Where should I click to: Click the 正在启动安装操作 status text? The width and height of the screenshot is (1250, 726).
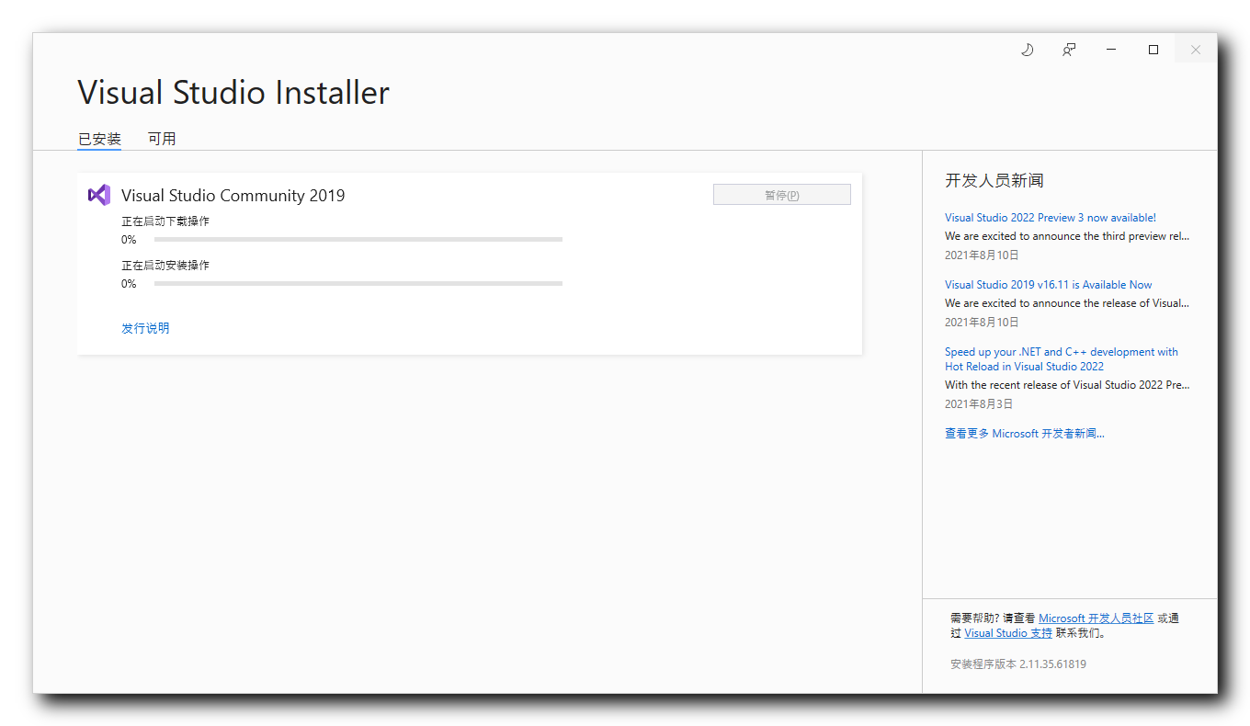(x=165, y=266)
